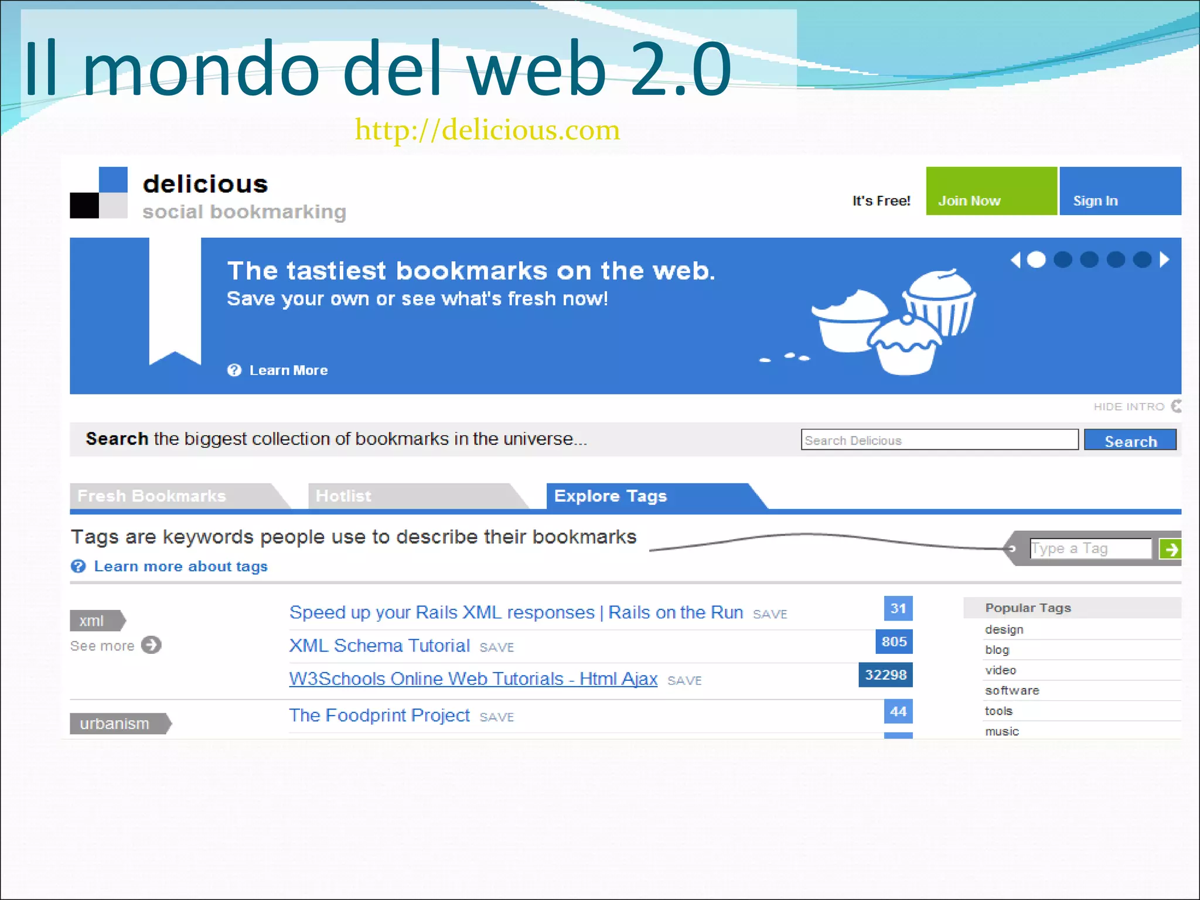Image resolution: width=1200 pixels, height=900 pixels.
Task: Click the 805 bookmark count badge
Action: (894, 642)
